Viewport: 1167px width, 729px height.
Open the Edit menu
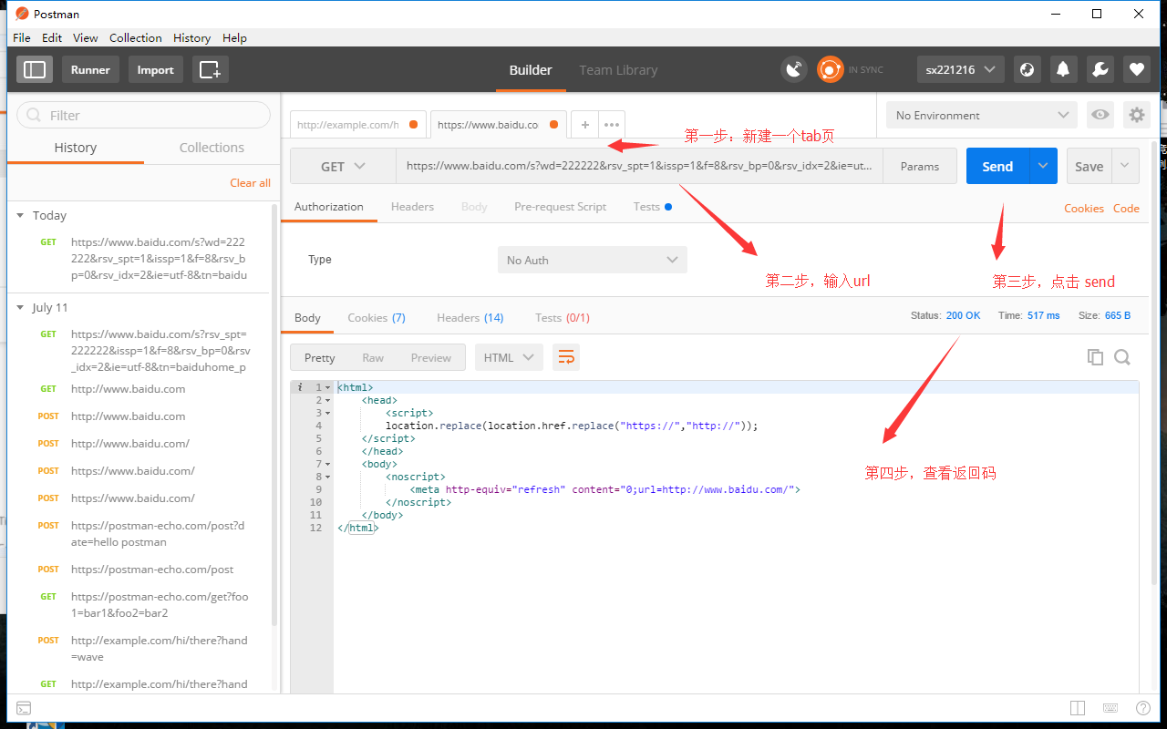click(x=52, y=37)
